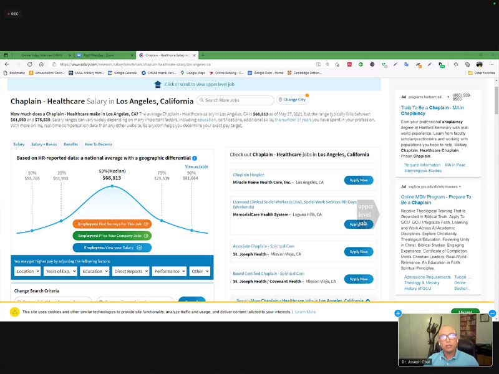
Task: Open Online MDiv Program ad link
Action: (435, 199)
